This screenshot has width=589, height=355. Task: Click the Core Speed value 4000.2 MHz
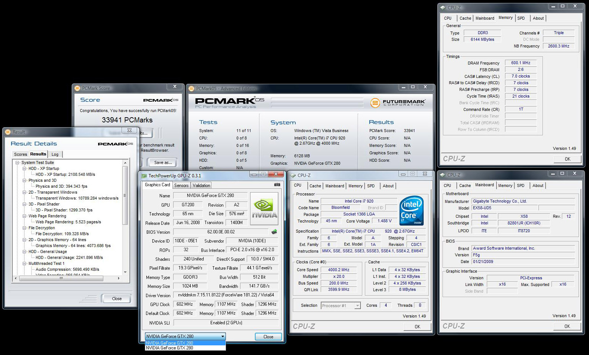click(339, 270)
